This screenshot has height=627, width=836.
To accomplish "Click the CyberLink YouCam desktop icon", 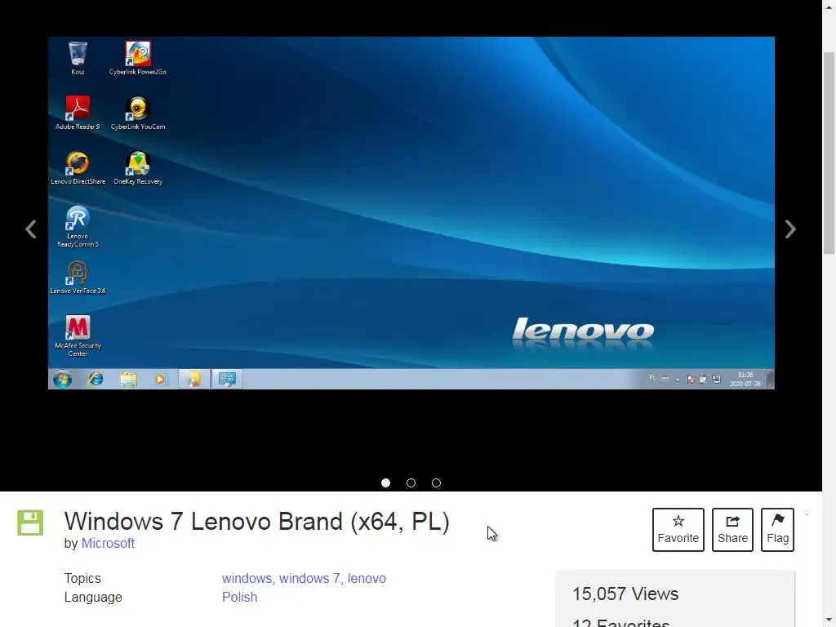I will pos(137,113).
